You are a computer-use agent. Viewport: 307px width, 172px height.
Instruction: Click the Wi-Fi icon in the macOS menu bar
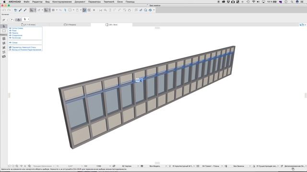[254, 2]
